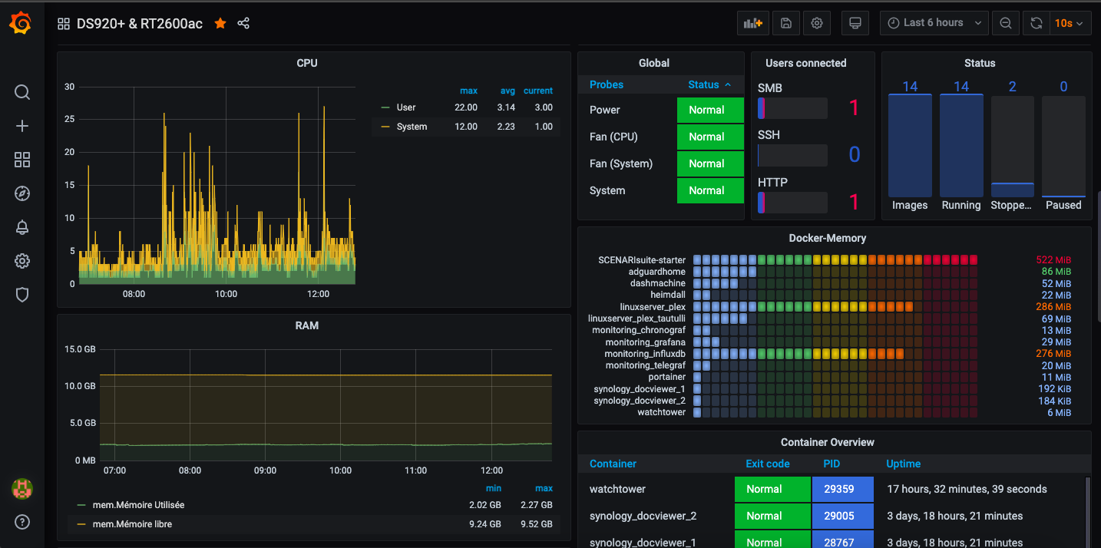Share dashboard using the share icon
Screen dimensions: 1101x548
click(243, 23)
